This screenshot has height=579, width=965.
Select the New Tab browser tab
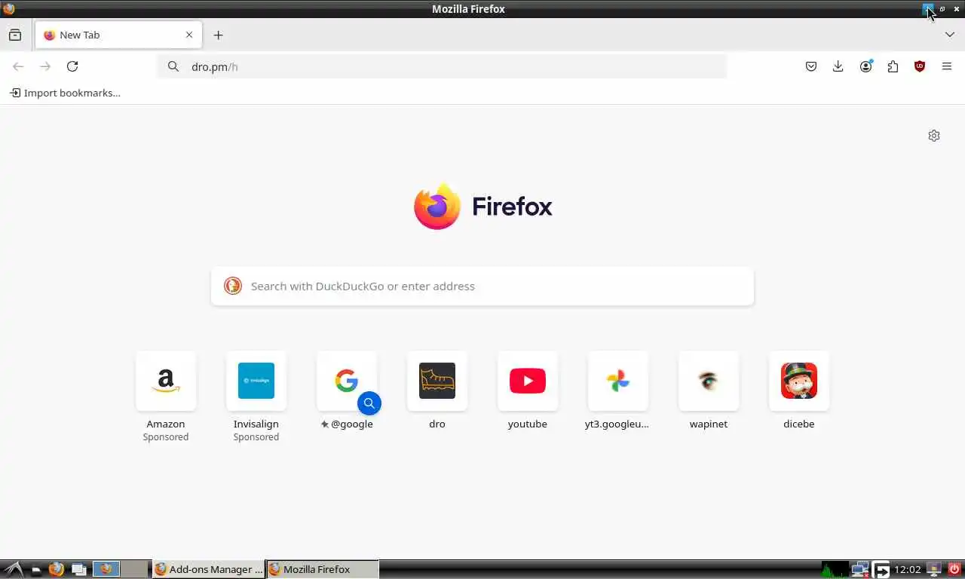118,35
